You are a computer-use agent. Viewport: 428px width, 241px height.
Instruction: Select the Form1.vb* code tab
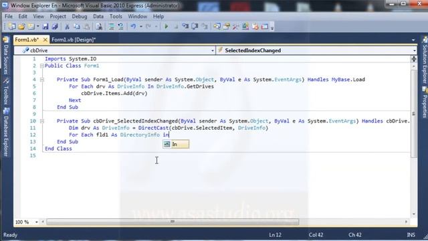click(x=27, y=40)
